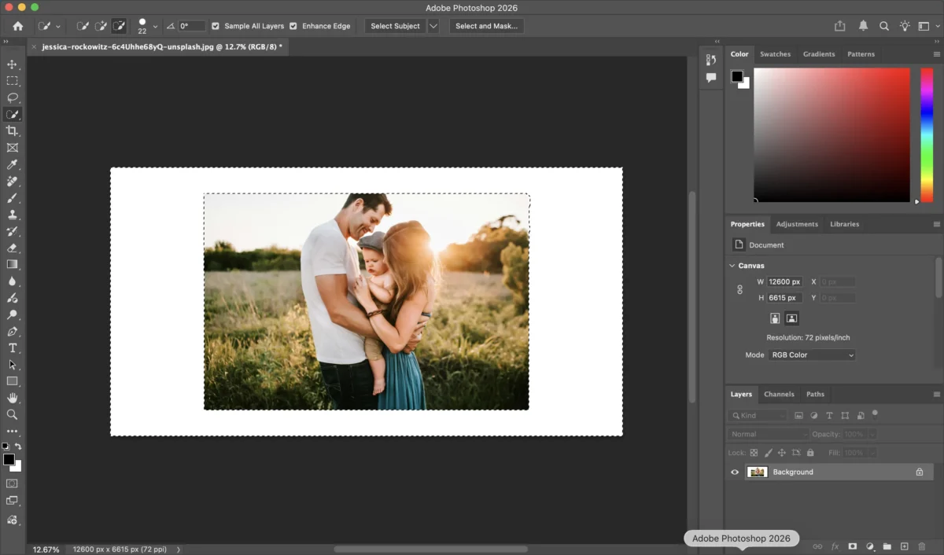Switch to the Libraries tab
This screenshot has width=944, height=555.
click(844, 224)
